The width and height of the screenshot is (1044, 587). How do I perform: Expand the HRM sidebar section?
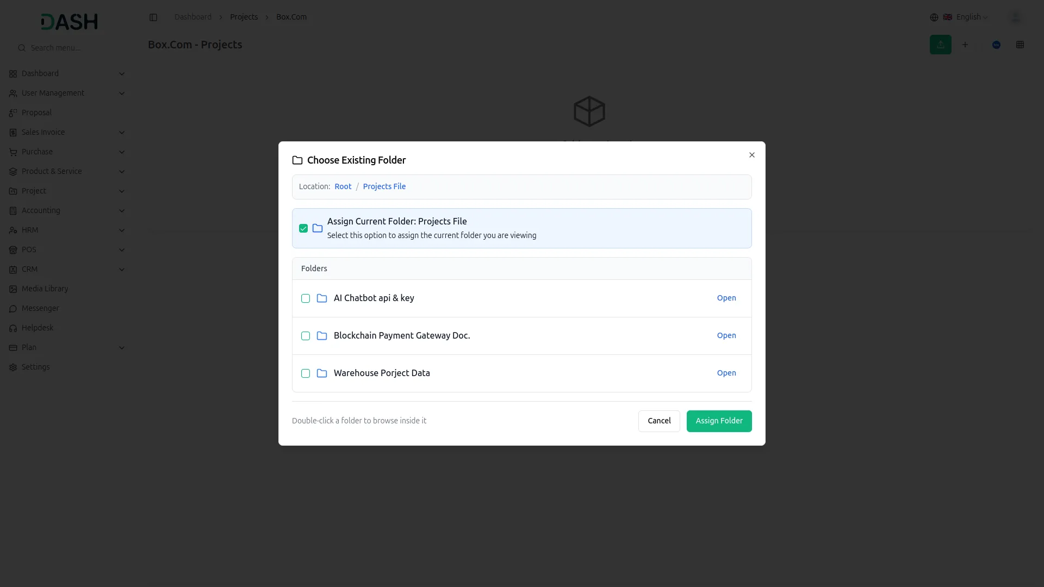[122, 230]
